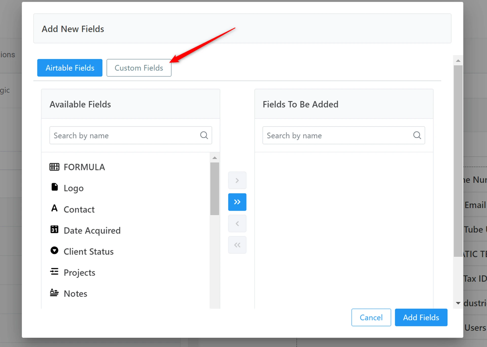Click the Contact text field icon
Viewport: 487px width, 347px height.
[x=54, y=208]
